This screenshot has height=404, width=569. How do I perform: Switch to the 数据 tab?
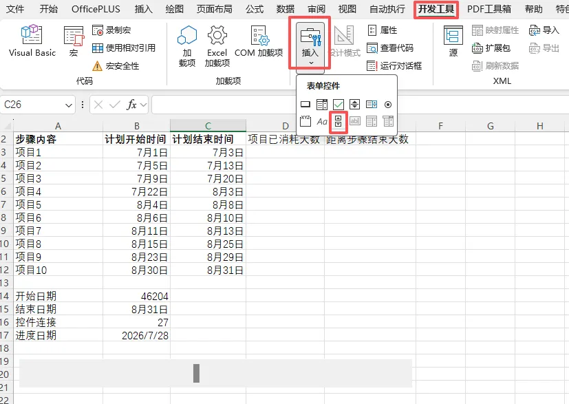pos(286,9)
